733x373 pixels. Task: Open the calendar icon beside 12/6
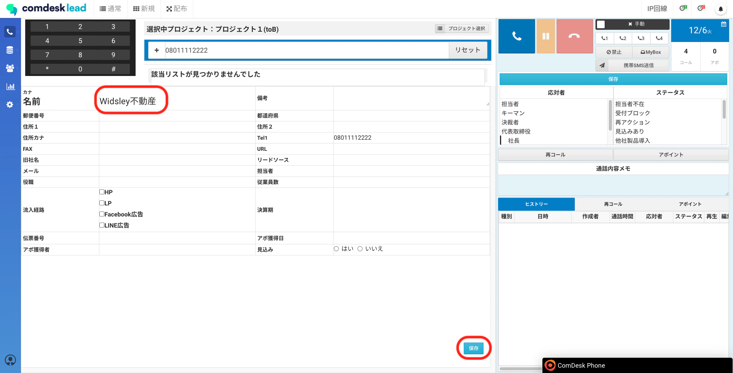pyautogui.click(x=723, y=24)
